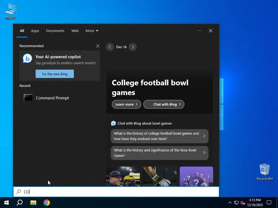
Task: Go to previous day arrow
Action: 110,47
